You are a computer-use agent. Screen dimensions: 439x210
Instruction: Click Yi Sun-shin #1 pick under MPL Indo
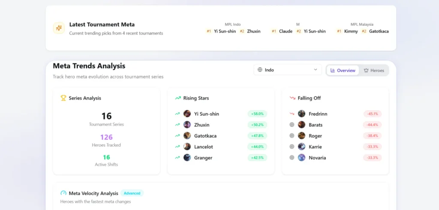(221, 31)
